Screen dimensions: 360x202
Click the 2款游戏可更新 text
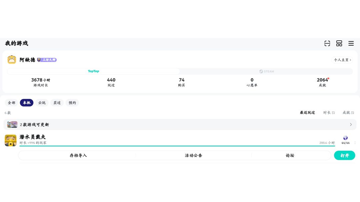34,125
